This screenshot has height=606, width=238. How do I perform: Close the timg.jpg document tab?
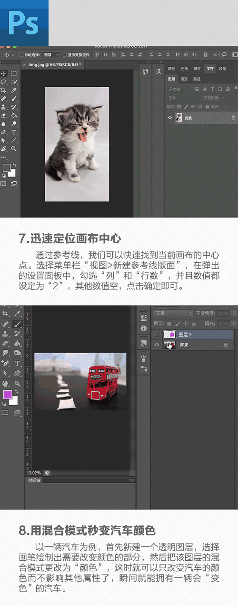pos(24,64)
